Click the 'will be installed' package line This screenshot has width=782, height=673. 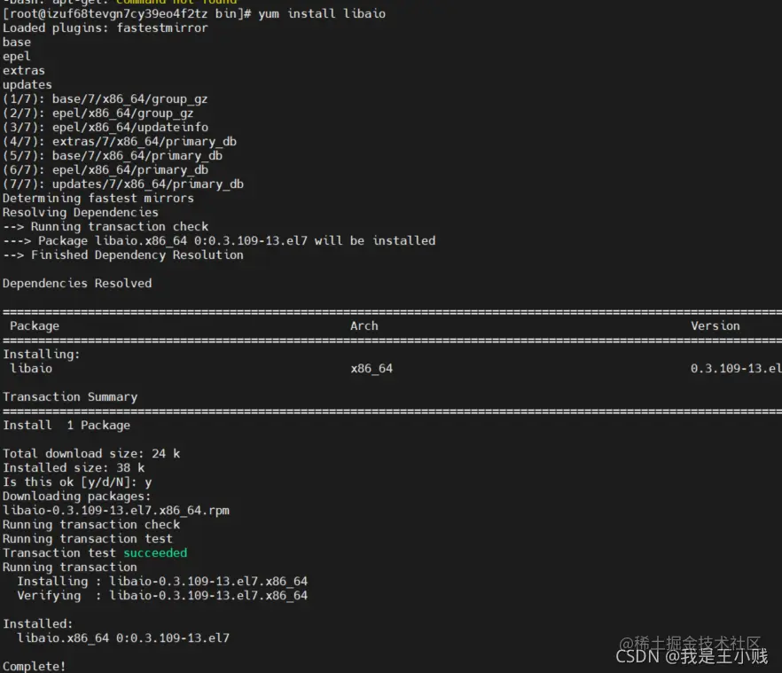point(219,241)
